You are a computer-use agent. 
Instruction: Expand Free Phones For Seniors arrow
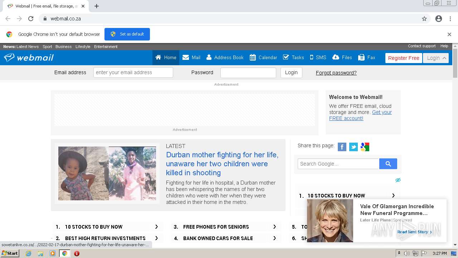[274, 227]
